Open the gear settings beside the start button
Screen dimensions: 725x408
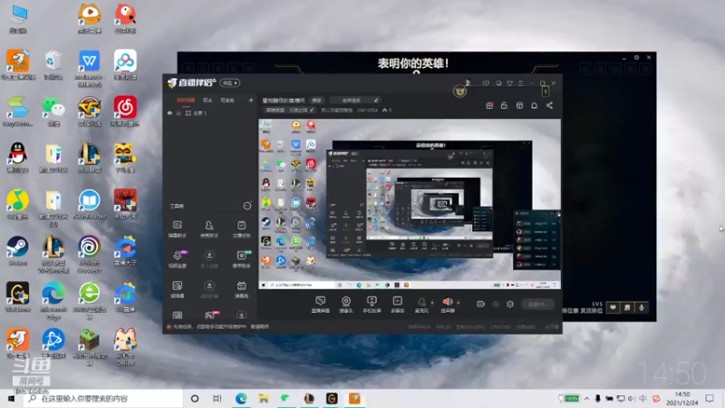[510, 304]
